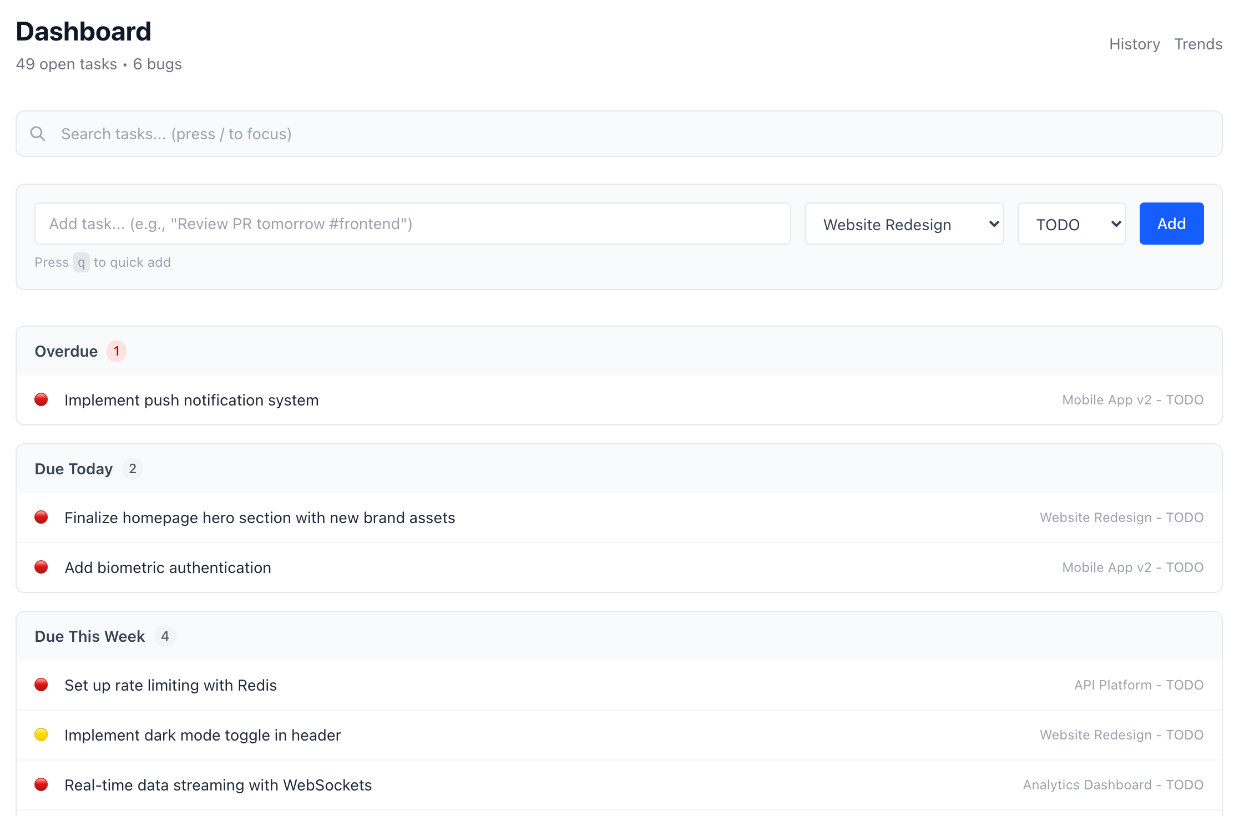Open the Trends page
The width and height of the screenshot is (1239, 816).
[1198, 44]
